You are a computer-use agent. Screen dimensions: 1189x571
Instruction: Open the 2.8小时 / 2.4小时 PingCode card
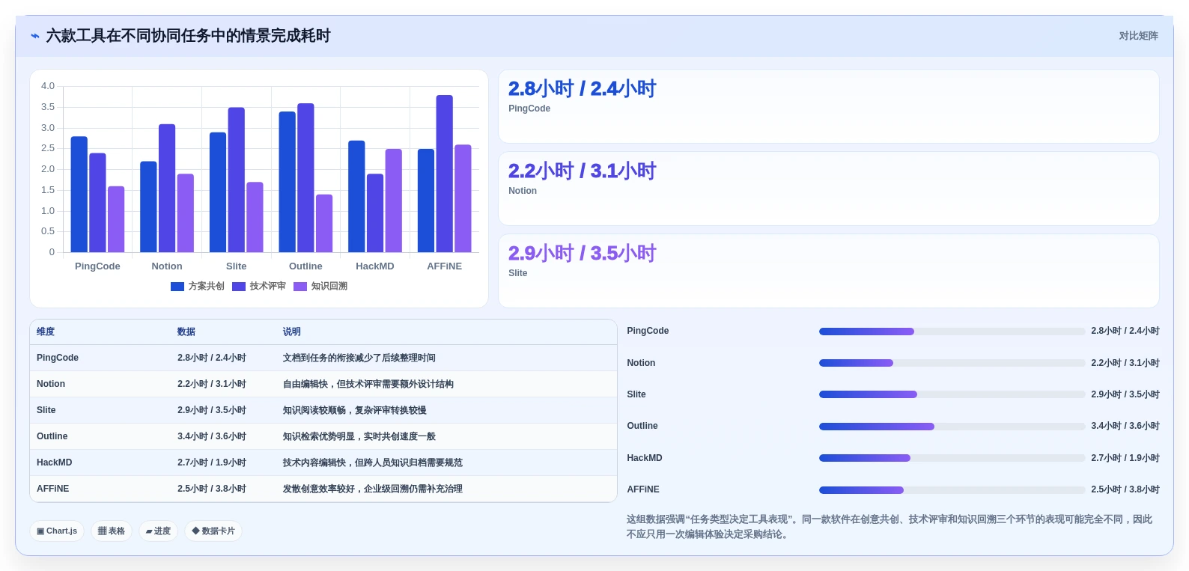click(829, 106)
